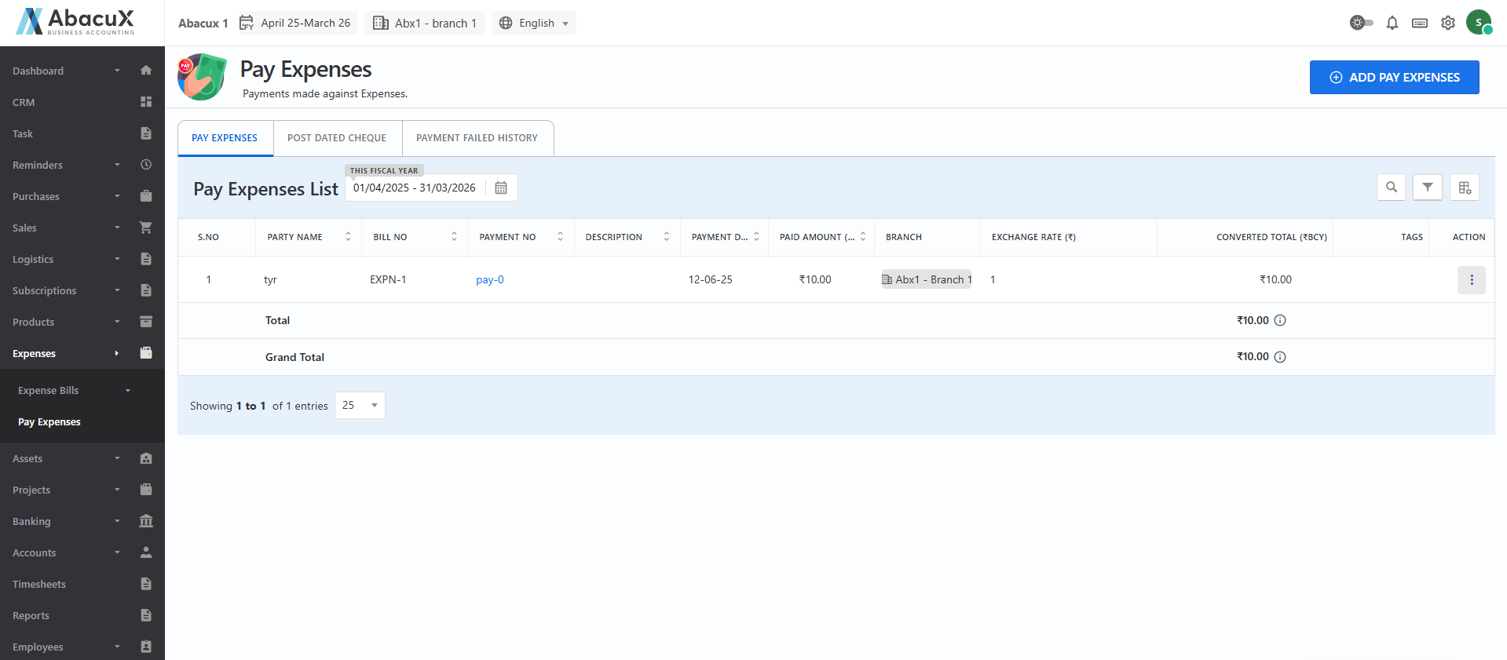Expand the Purchases sidebar menu

coord(82,196)
